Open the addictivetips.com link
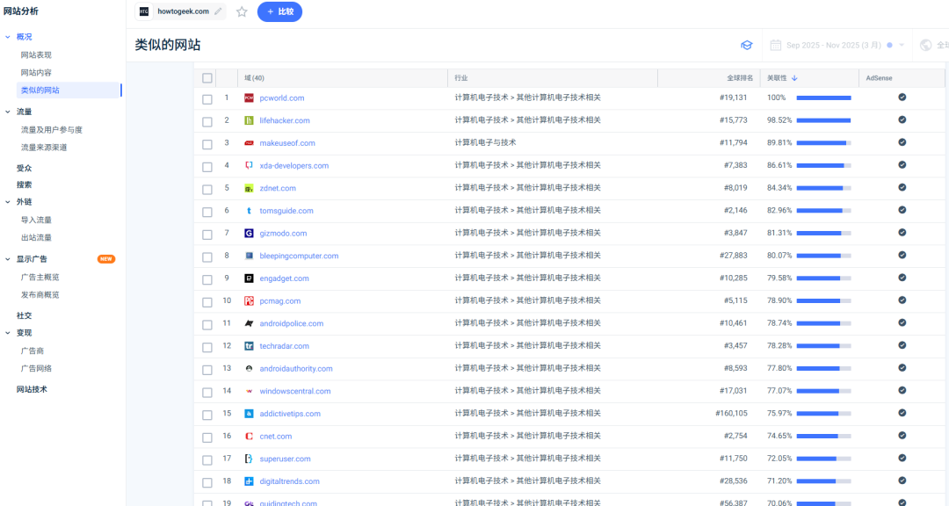 [x=290, y=414]
